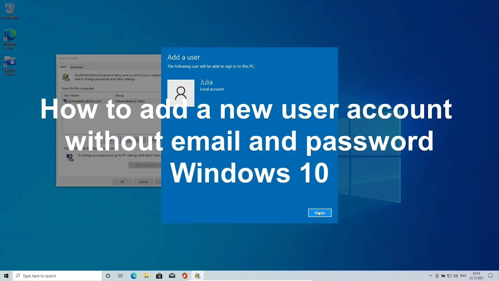Screen dimensions: 499x281
Task: Launch Edge from the taskbar
Action: click(x=134, y=276)
